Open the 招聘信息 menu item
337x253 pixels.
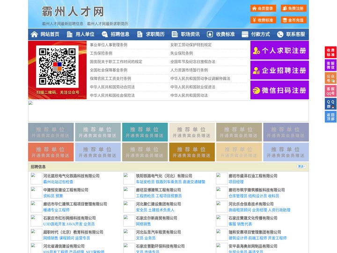(120, 34)
